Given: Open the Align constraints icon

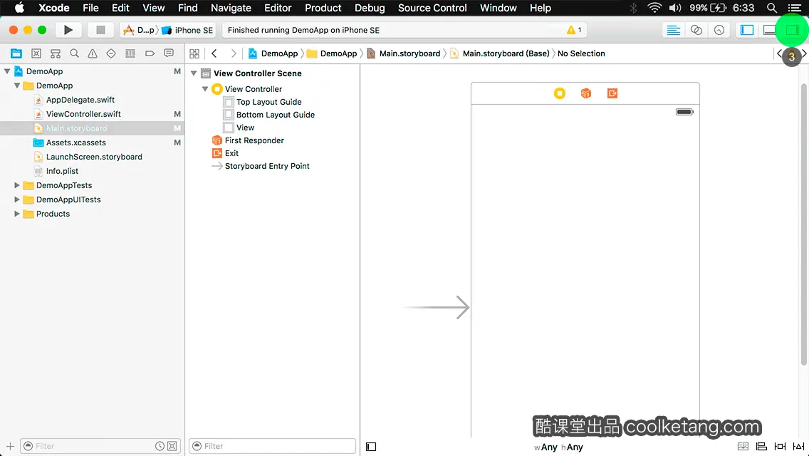Looking at the screenshot, I should coord(761,447).
